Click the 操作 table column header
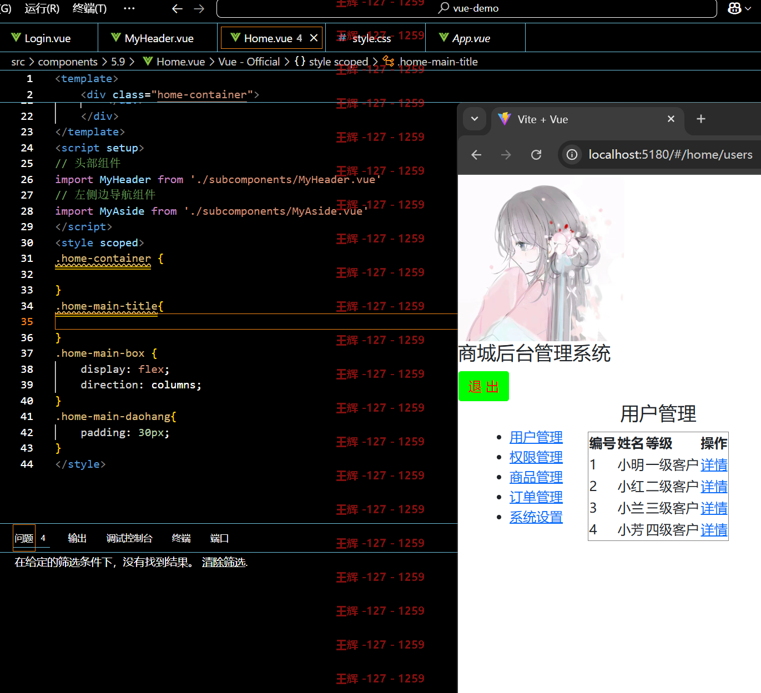This screenshot has width=761, height=693. (x=714, y=443)
